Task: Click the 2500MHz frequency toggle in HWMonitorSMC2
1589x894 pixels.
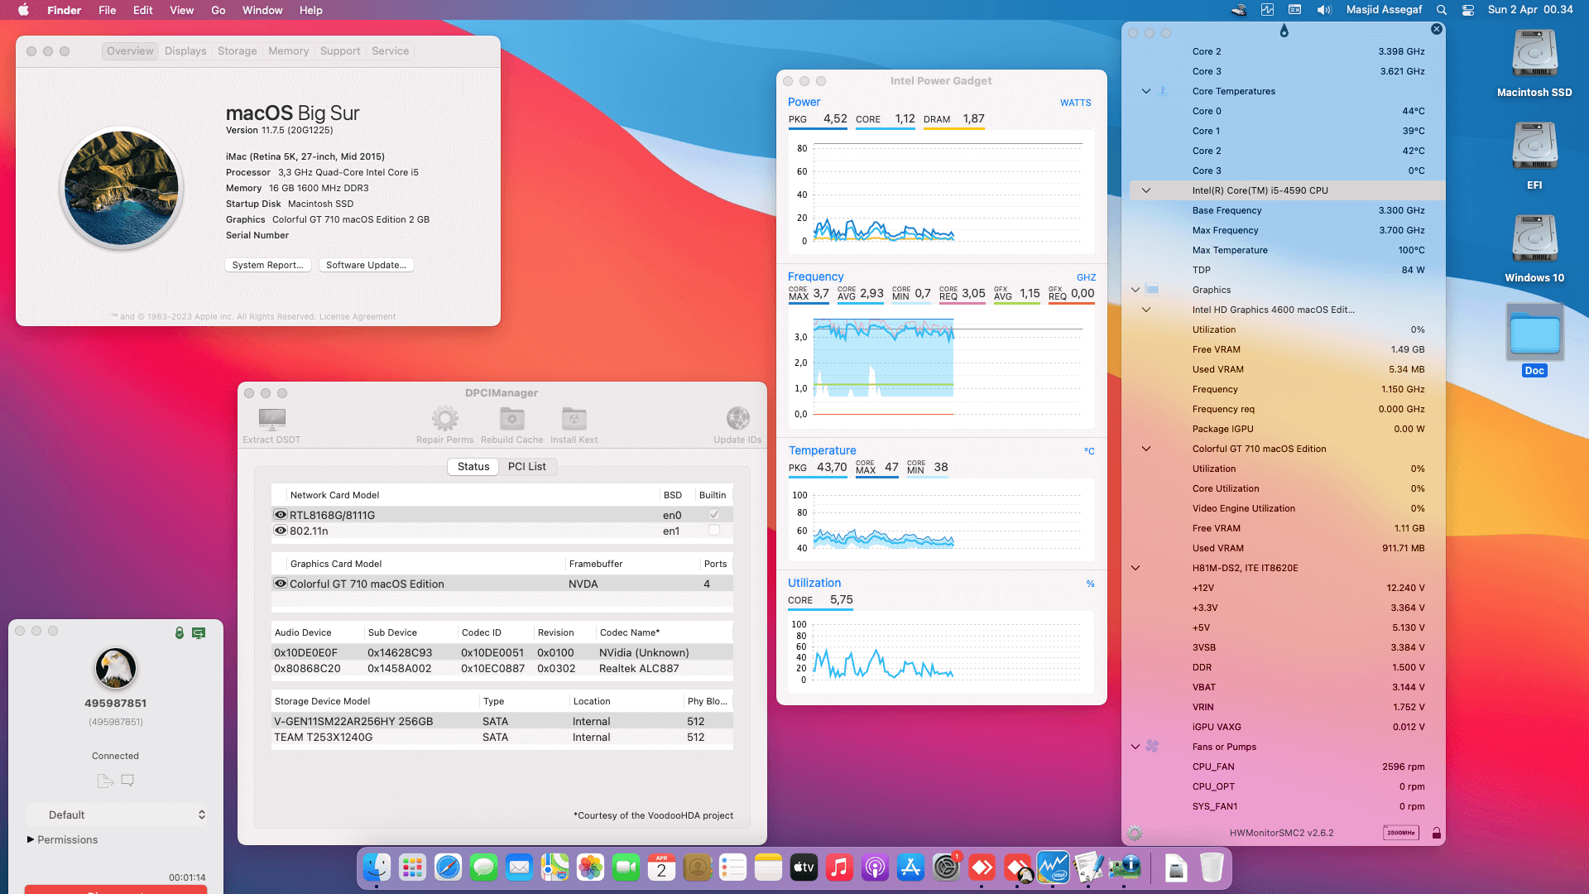Action: [x=1401, y=833]
